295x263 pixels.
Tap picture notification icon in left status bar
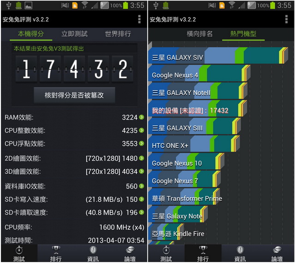(29, 6)
